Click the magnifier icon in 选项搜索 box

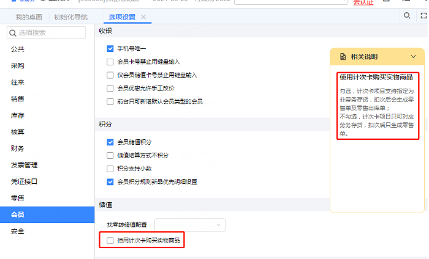13,32
